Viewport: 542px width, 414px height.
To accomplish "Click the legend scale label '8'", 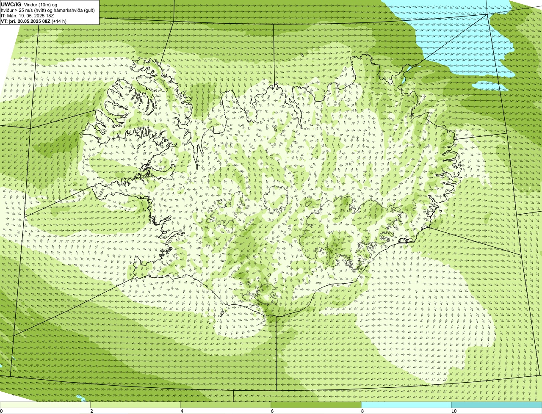I will pyautogui.click(x=362, y=411).
